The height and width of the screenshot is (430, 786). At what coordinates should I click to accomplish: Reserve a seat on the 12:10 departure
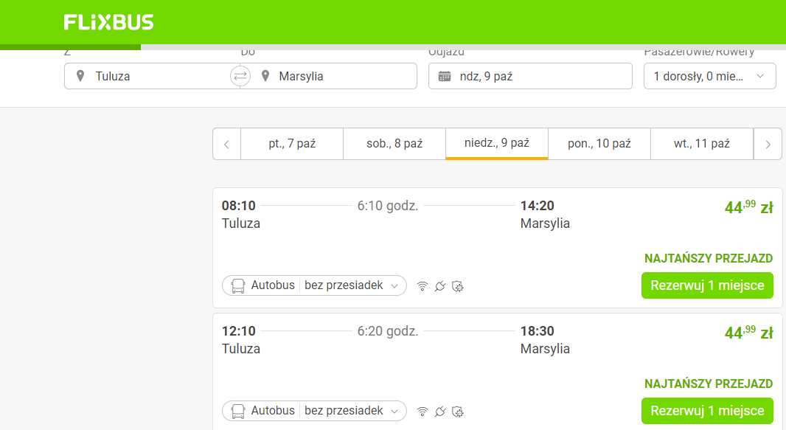(x=707, y=411)
